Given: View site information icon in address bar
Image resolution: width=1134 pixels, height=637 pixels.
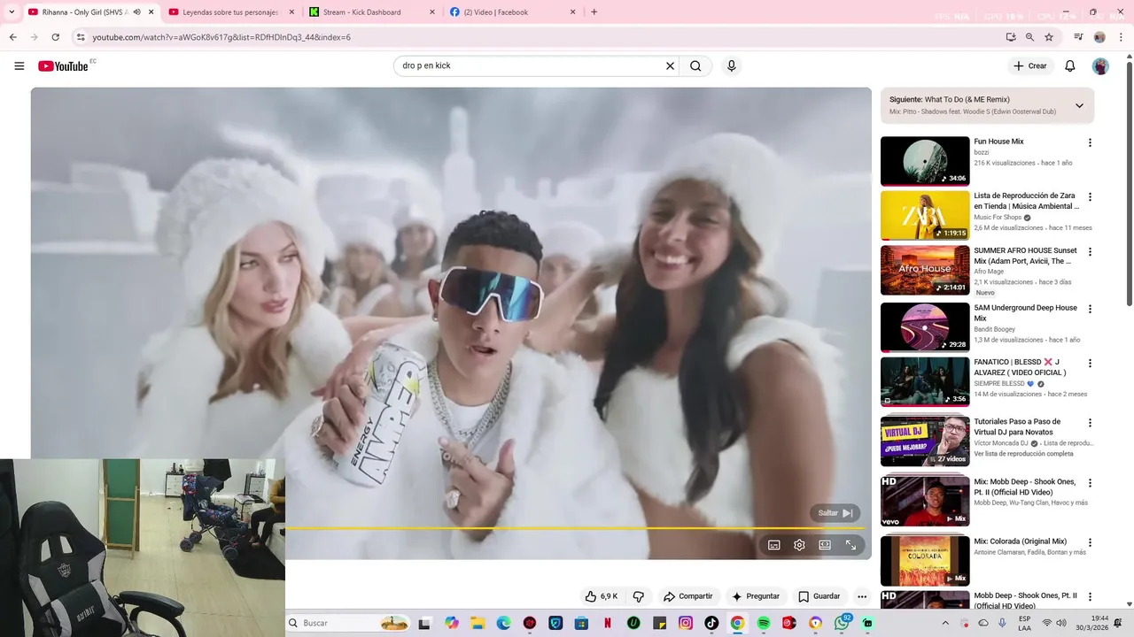Looking at the screenshot, I should [81, 37].
